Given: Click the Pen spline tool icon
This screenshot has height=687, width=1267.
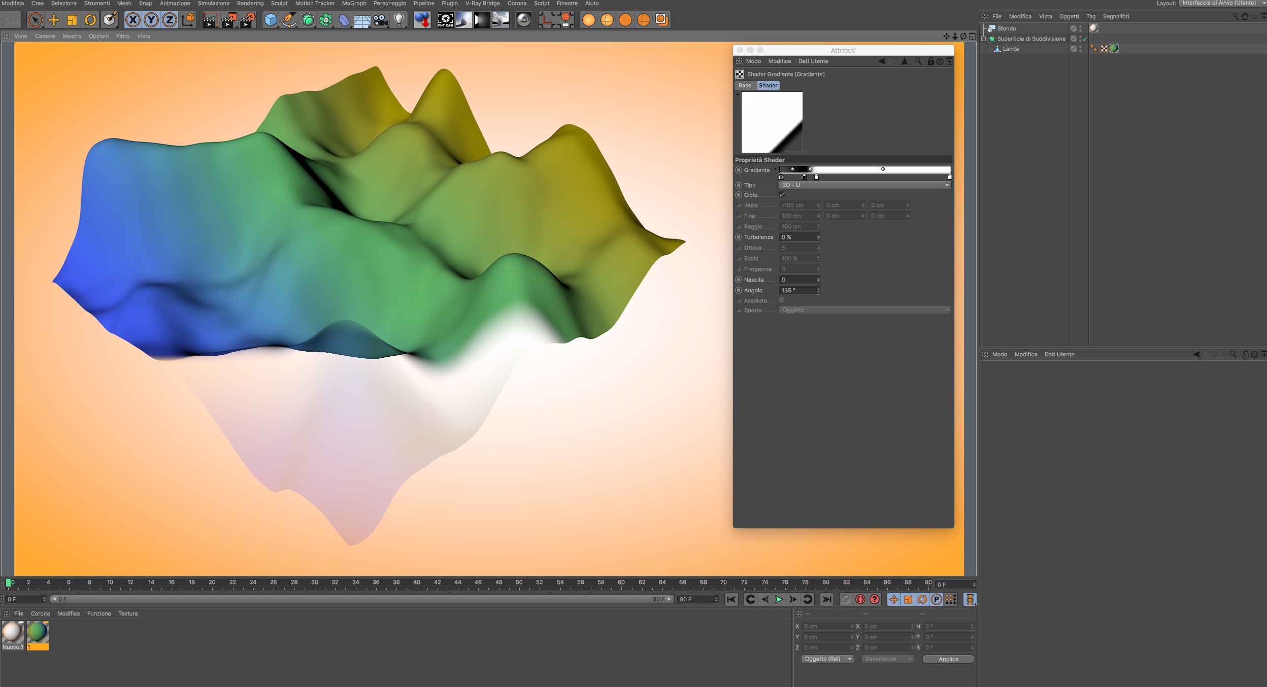Looking at the screenshot, I should [289, 20].
